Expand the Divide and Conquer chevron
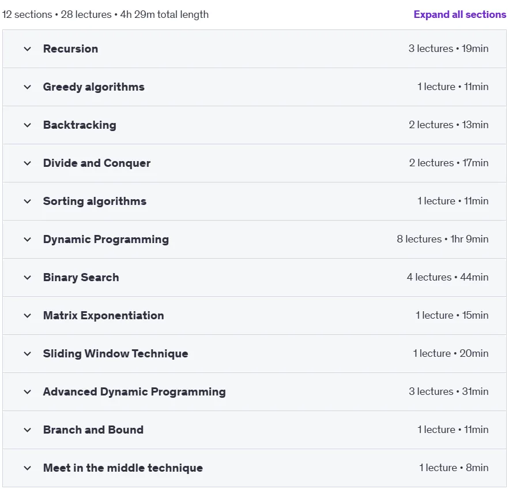Screen dimensions: 509x489 (x=28, y=163)
